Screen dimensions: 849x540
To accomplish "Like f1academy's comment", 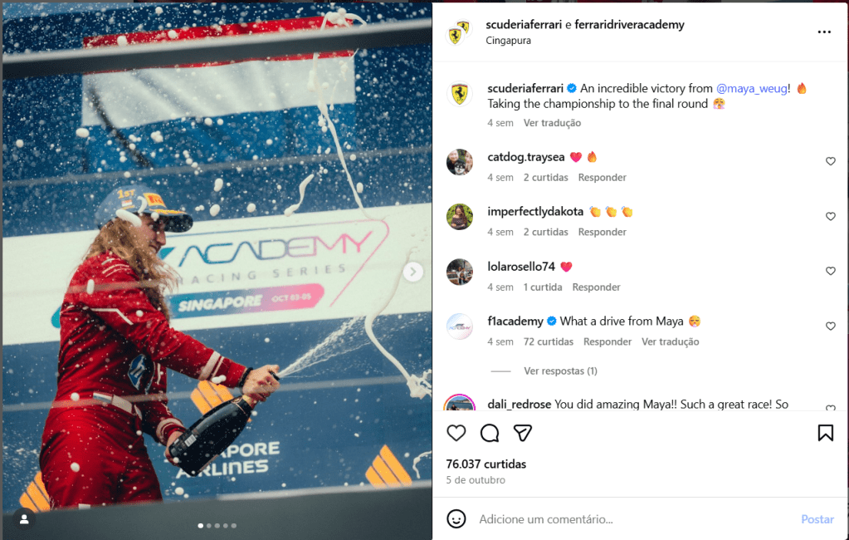I will tap(830, 326).
